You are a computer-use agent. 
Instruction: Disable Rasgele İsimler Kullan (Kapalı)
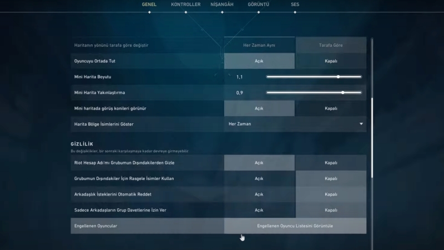point(331,178)
